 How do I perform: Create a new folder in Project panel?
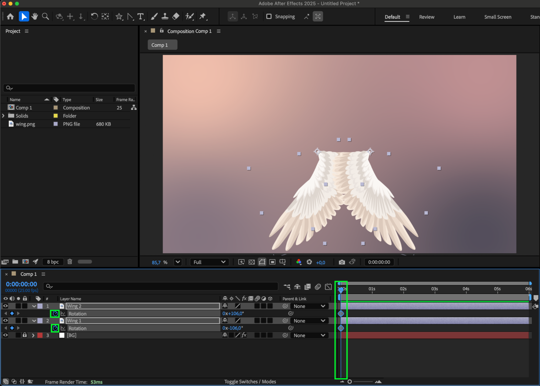(x=15, y=262)
